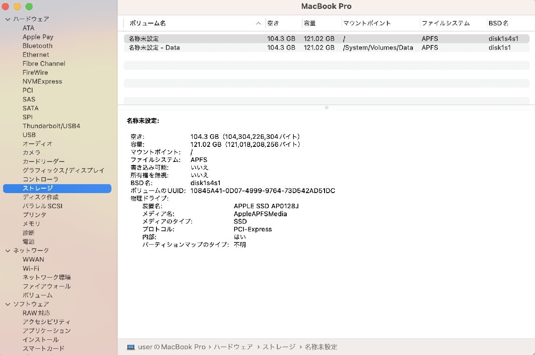
Task: Select Fibre Channel in the sidebar
Action: tap(44, 64)
